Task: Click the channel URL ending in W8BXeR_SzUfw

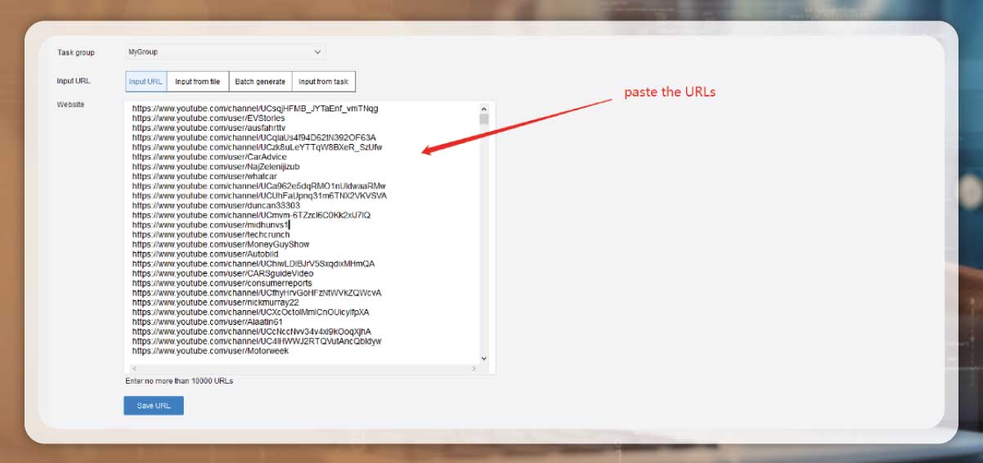Action: (257, 147)
